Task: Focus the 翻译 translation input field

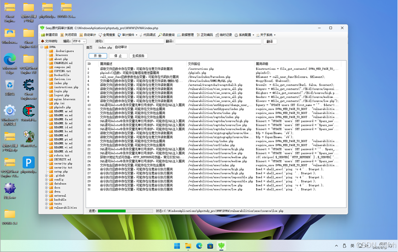Action: click(x=218, y=41)
